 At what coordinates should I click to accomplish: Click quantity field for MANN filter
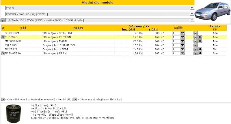pyautogui.click(x=176, y=41)
